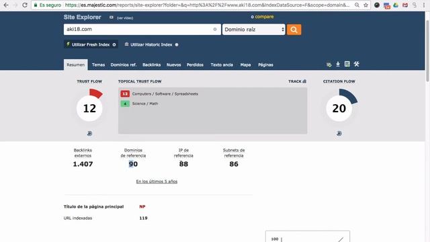Open the calendar extension icon
Image resolution: width=430 pixels, height=242 pixels.
(x=387, y=5)
